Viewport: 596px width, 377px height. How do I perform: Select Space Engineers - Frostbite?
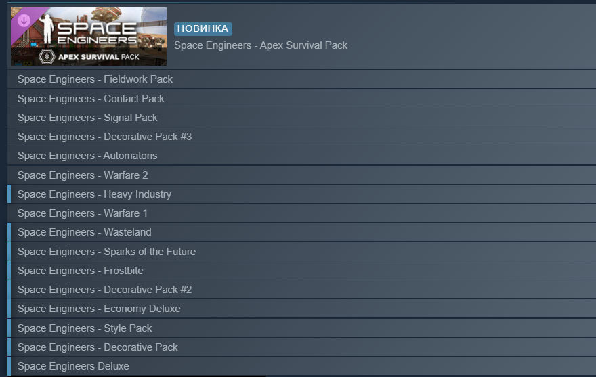point(302,270)
